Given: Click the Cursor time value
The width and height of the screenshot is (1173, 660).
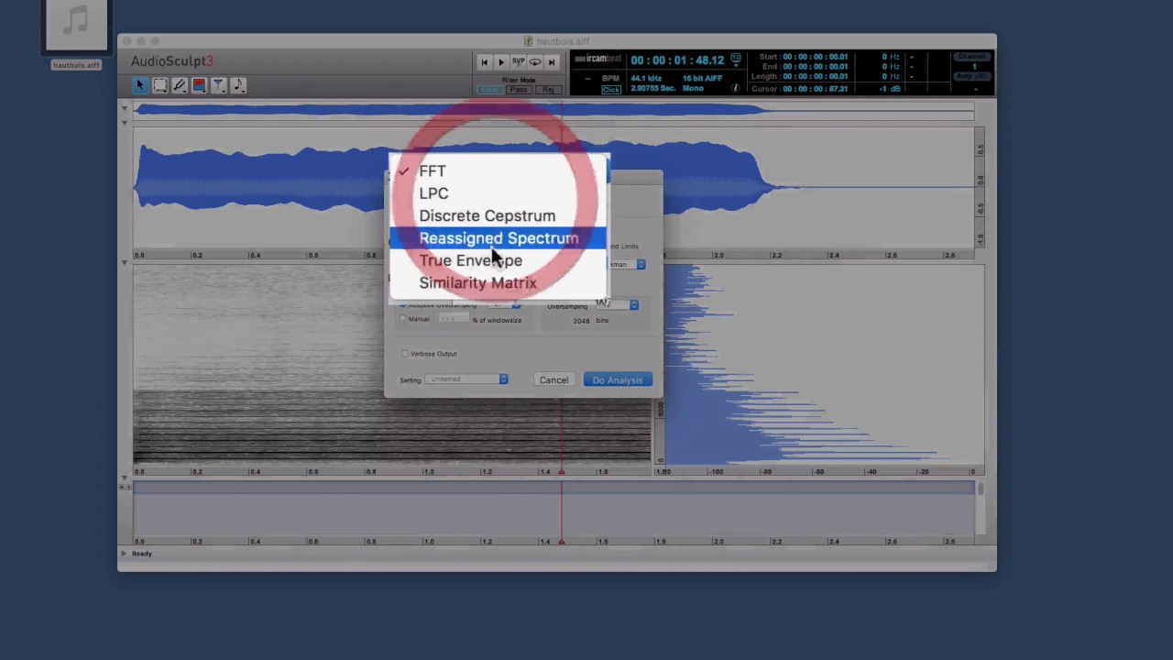Looking at the screenshot, I should 816,89.
